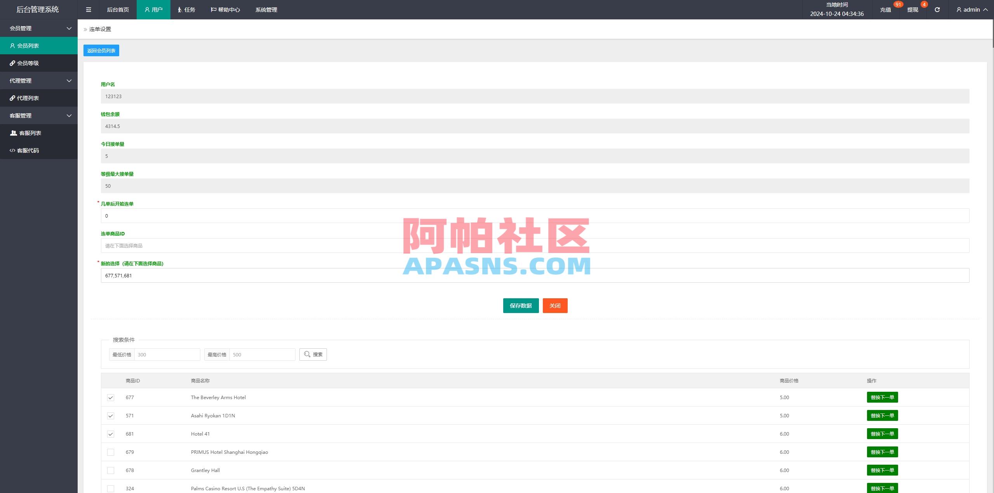Open the admin account dropdown
The width and height of the screenshot is (994, 493).
[x=972, y=9]
